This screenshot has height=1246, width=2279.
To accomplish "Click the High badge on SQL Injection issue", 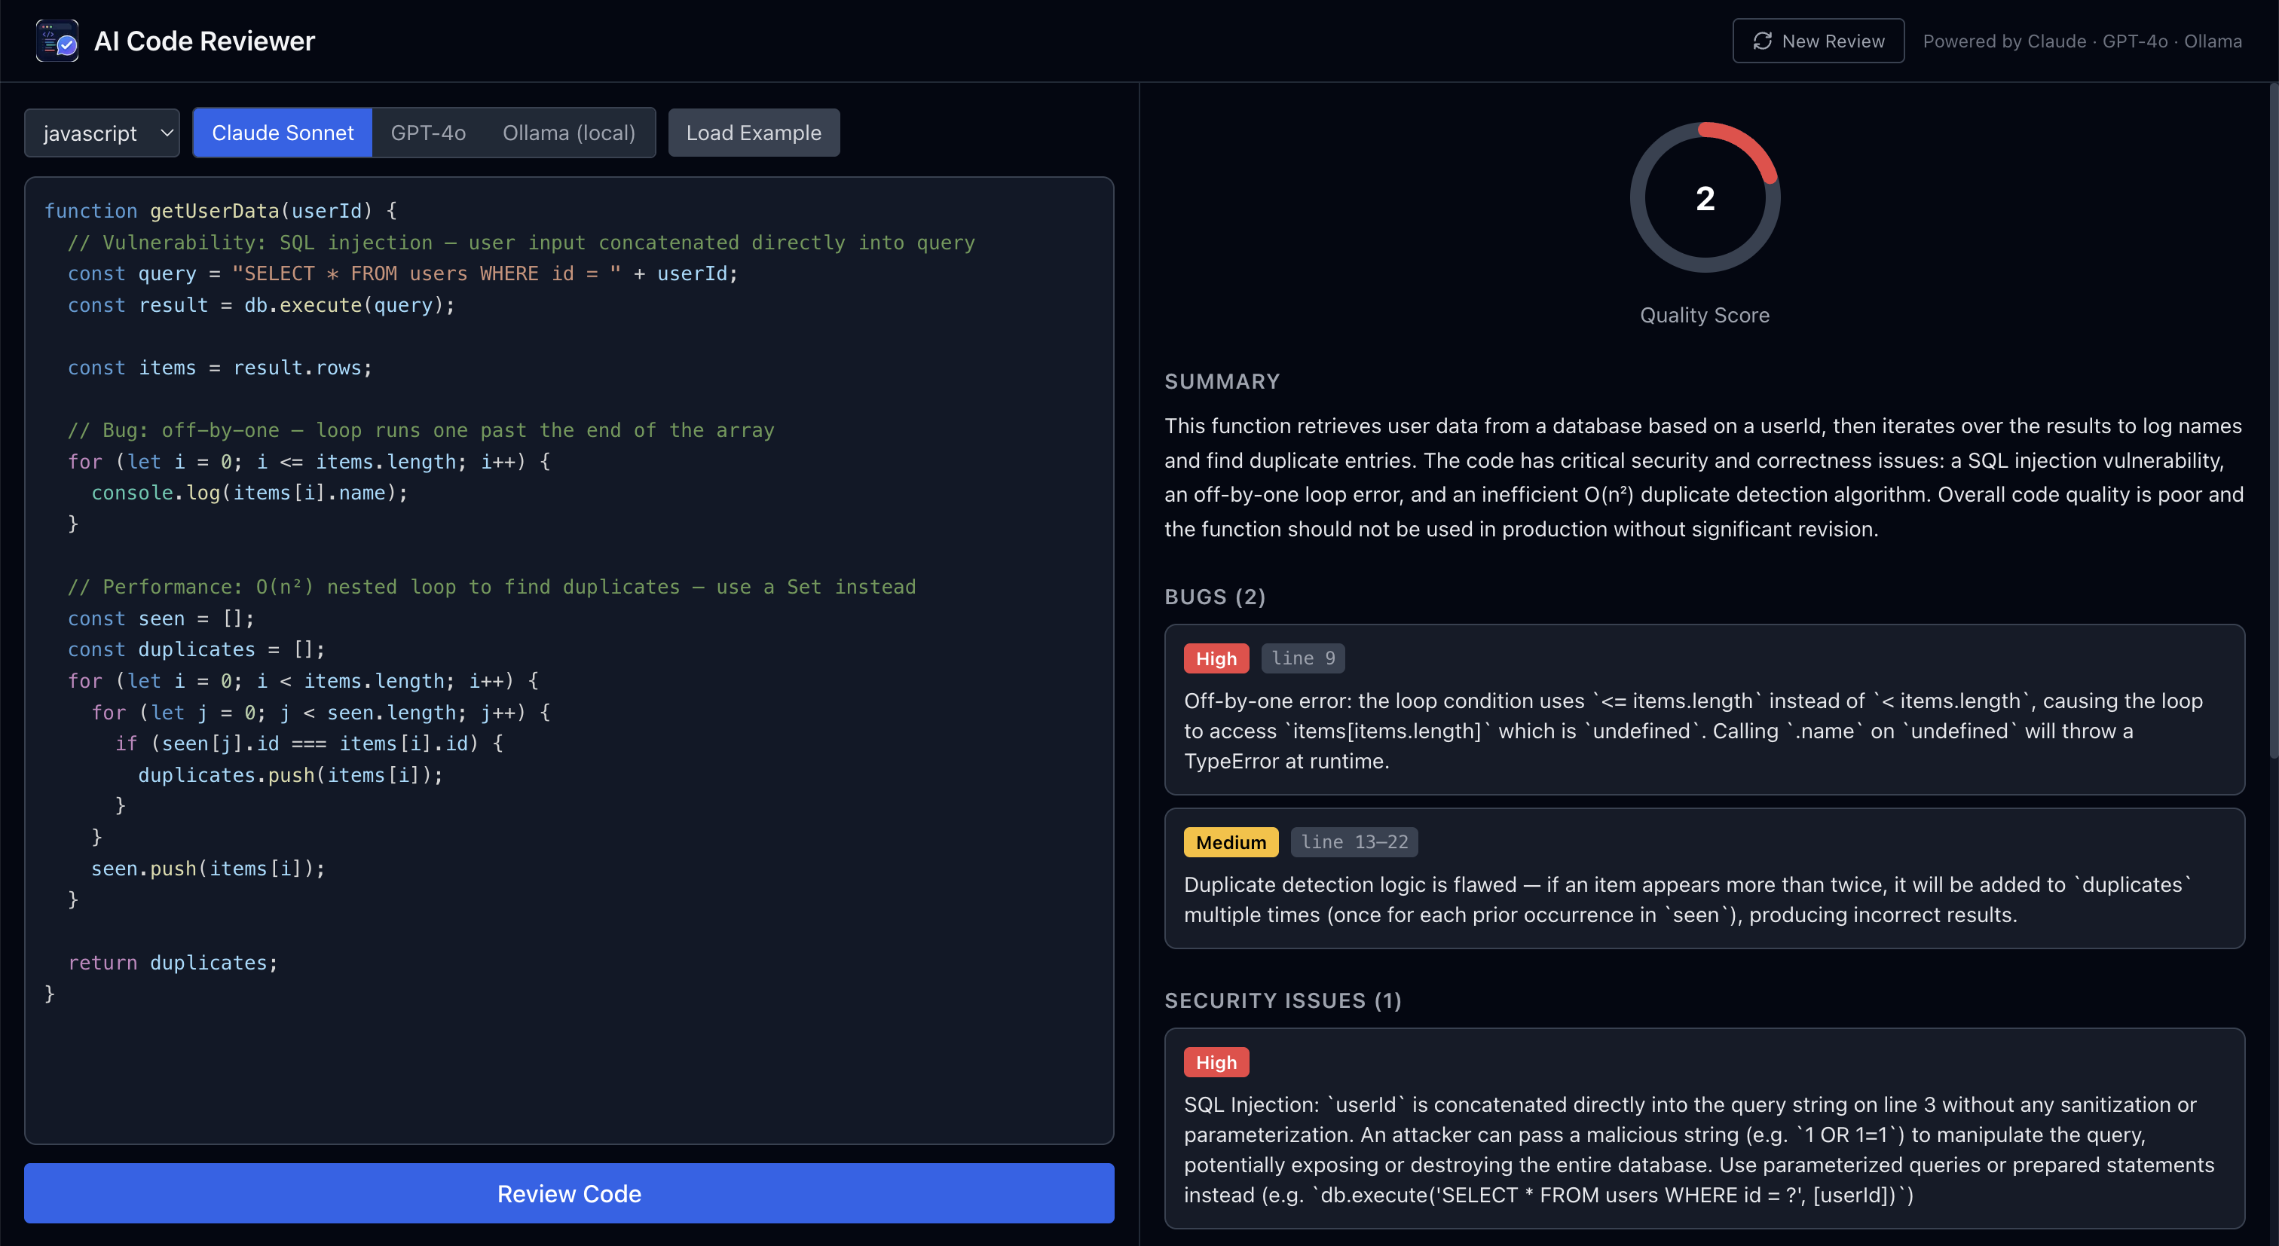I will coord(1216,1062).
